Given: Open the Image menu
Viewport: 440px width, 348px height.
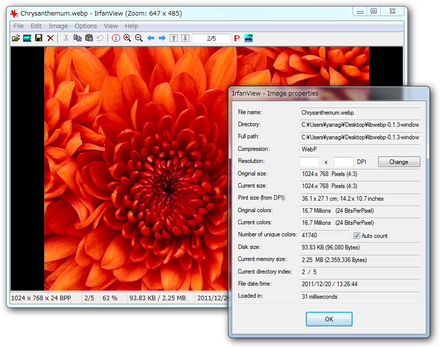Looking at the screenshot, I should click(x=58, y=26).
